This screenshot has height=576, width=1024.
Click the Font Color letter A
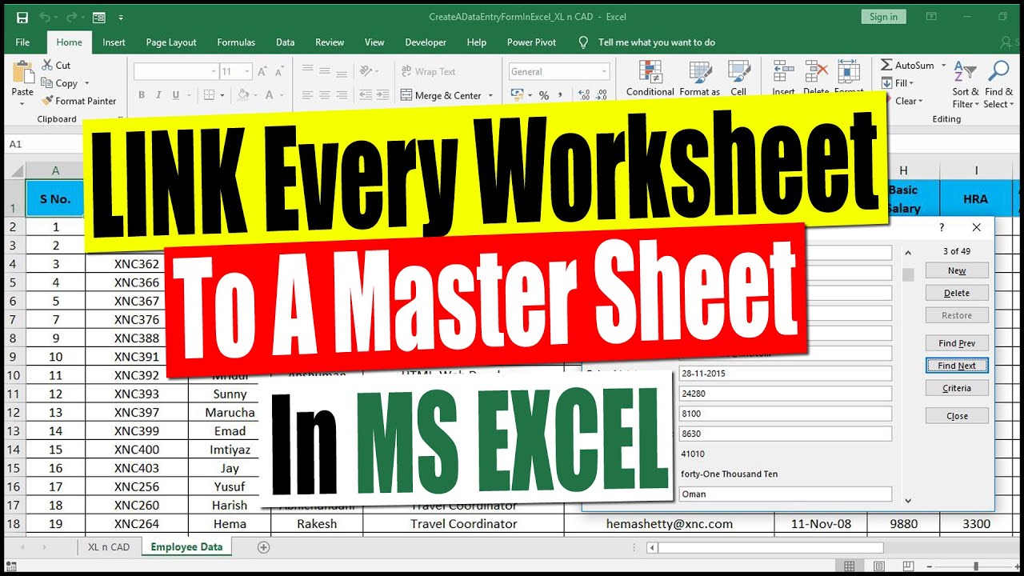[269, 95]
